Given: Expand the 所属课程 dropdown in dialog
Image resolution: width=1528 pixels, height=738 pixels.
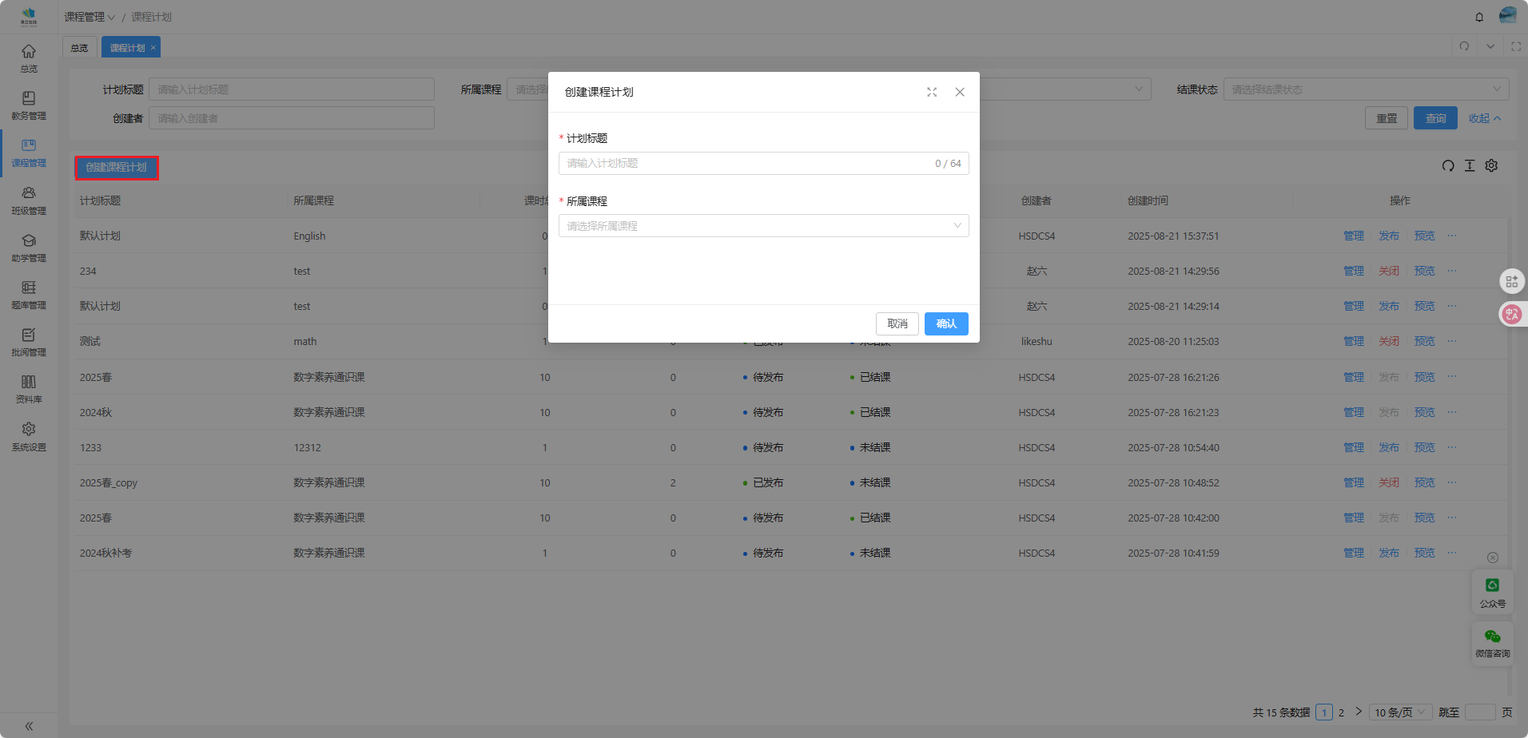Looking at the screenshot, I should click(763, 226).
